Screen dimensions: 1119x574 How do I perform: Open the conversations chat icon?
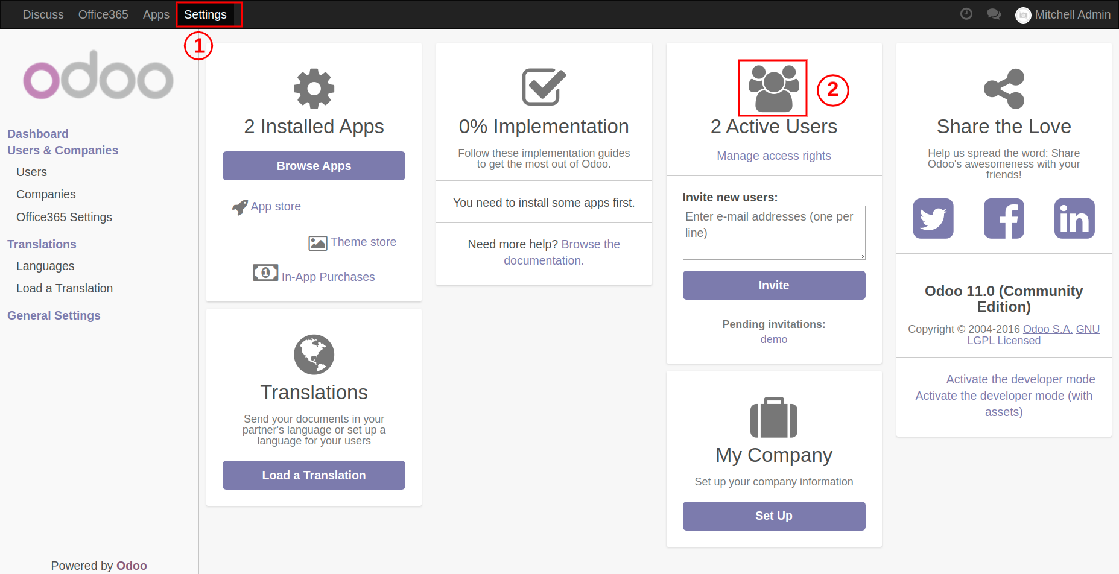tap(994, 14)
